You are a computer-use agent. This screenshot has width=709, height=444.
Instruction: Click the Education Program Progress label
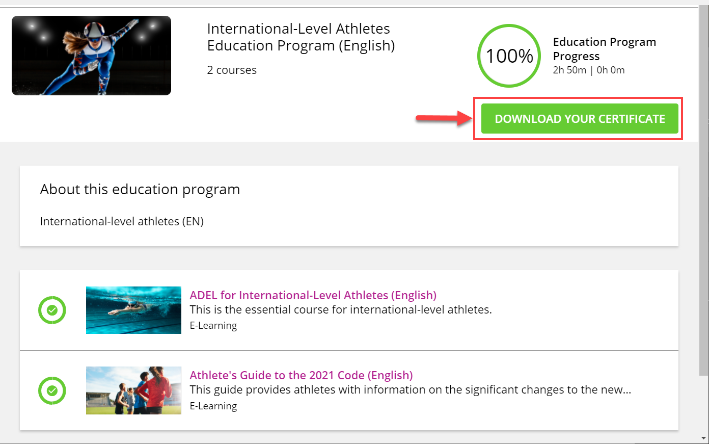604,49
